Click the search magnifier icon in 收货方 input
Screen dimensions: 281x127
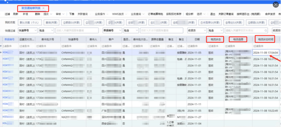[266, 30]
